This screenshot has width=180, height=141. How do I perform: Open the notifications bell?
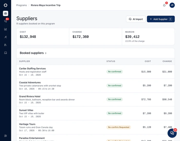point(164,5)
